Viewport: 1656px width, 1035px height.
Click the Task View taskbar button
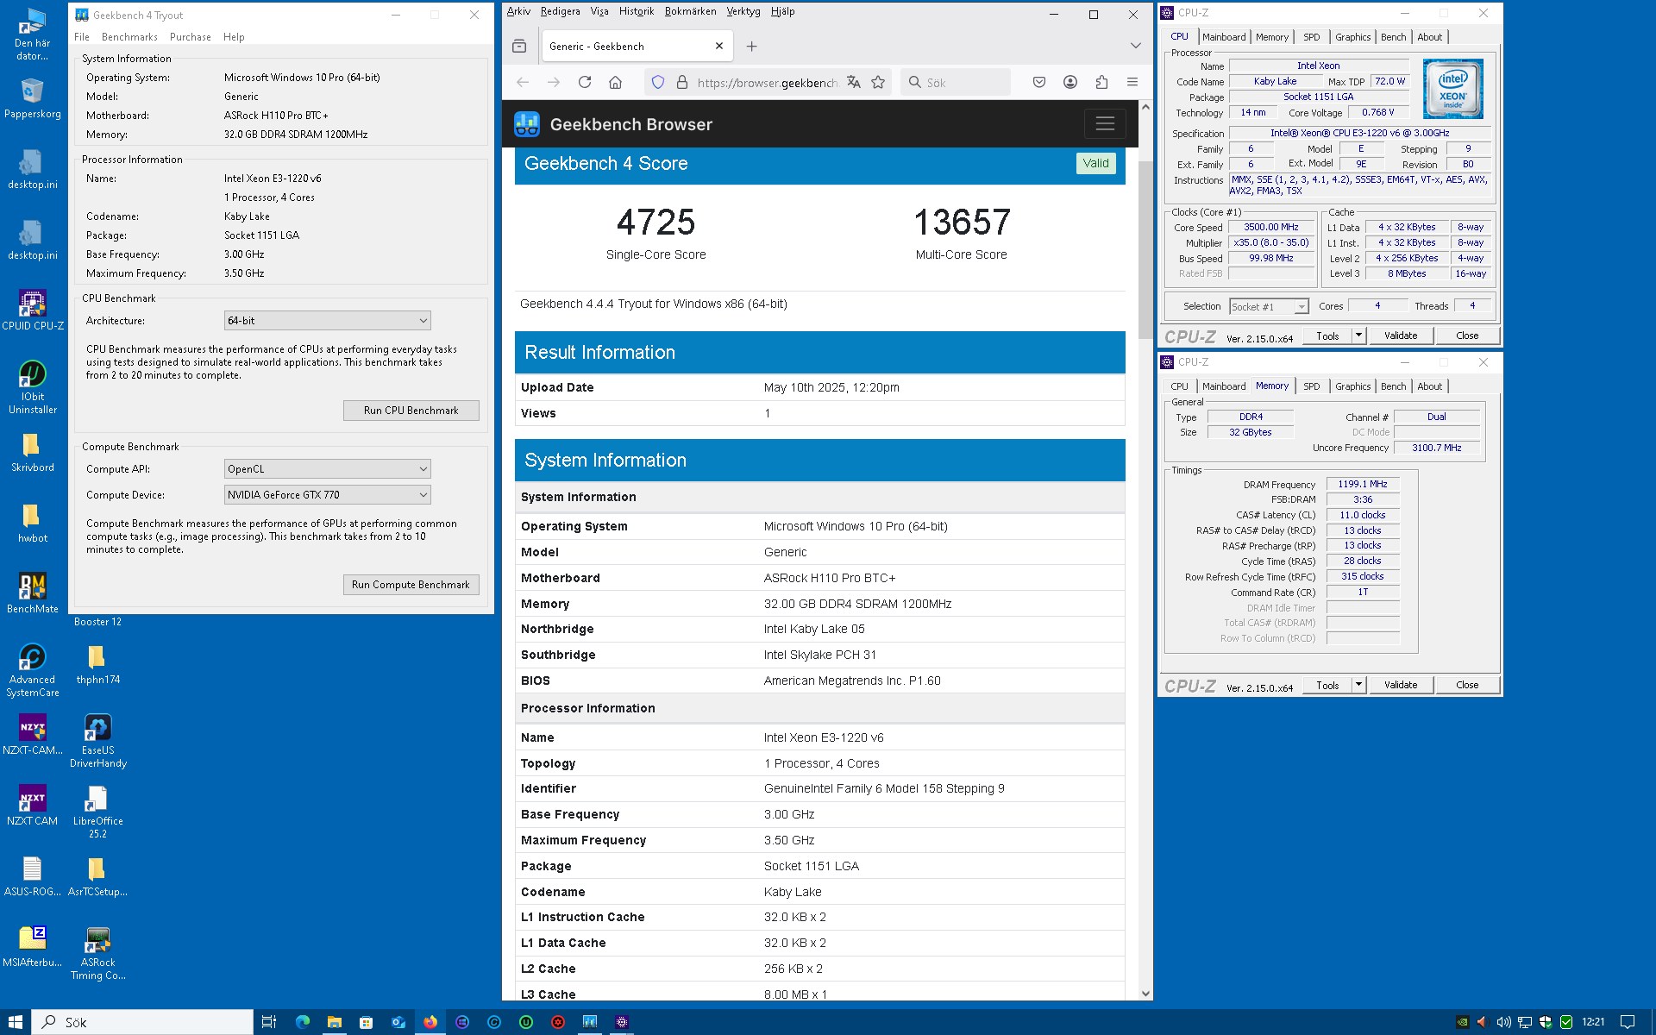[269, 1022]
